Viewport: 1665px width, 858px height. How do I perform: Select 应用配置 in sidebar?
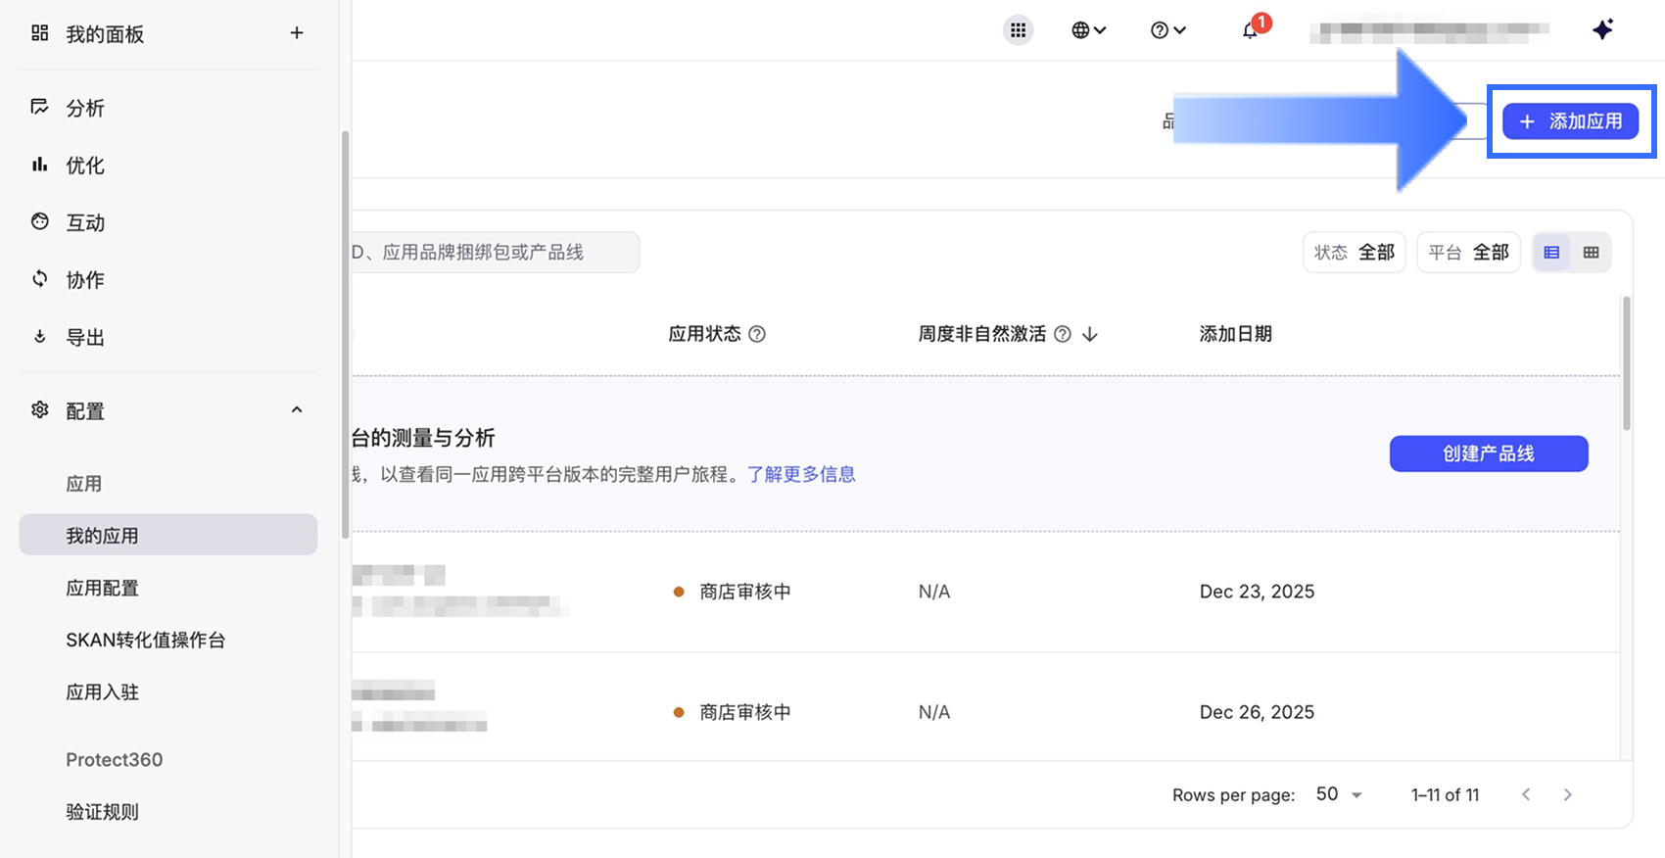coord(102,588)
